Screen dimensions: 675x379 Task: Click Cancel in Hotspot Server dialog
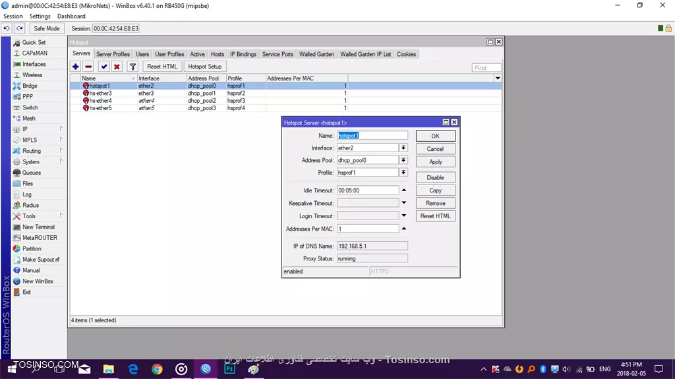[435, 149]
